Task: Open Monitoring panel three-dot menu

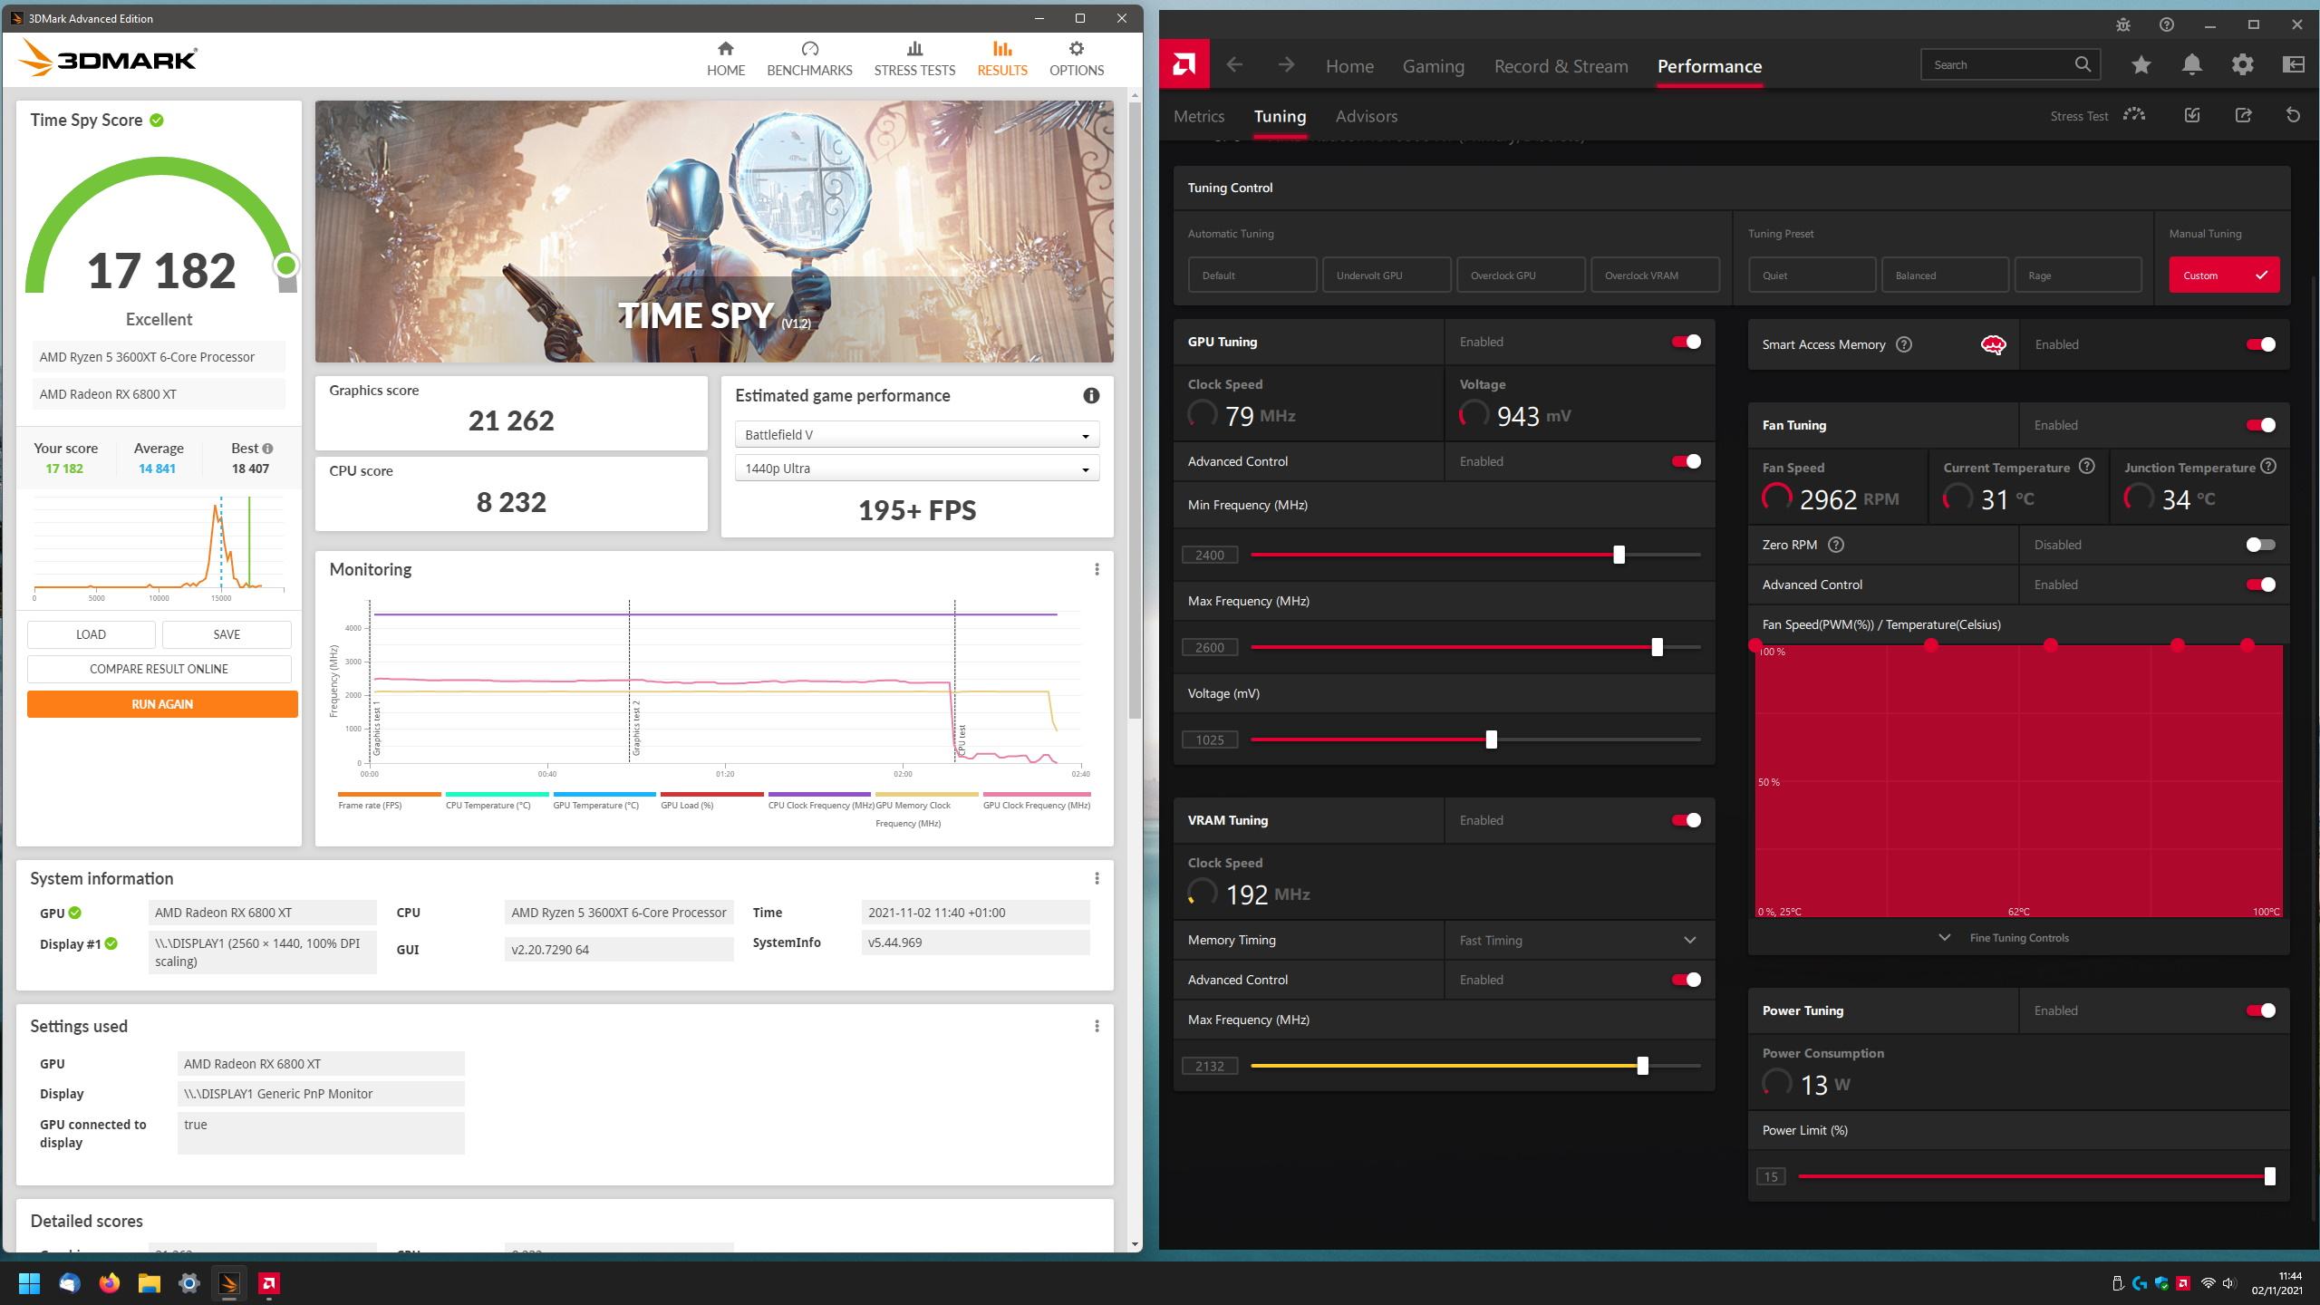Action: tap(1097, 569)
